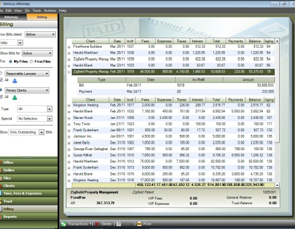Select the George Evan Gallagher invoice row
The height and width of the screenshot is (229, 295).
[173, 149]
